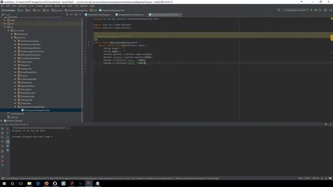Click JavaOnline in the navigation bar
This screenshot has width=333, height=187.
pyautogui.click(x=9, y=10)
